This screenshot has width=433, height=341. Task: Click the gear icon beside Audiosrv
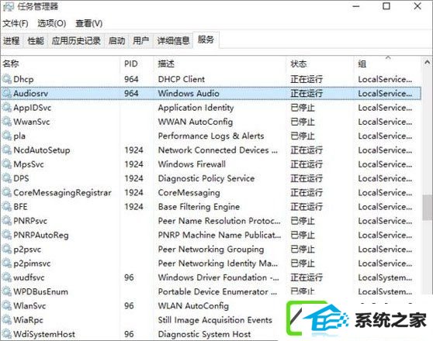pyautogui.click(x=7, y=93)
